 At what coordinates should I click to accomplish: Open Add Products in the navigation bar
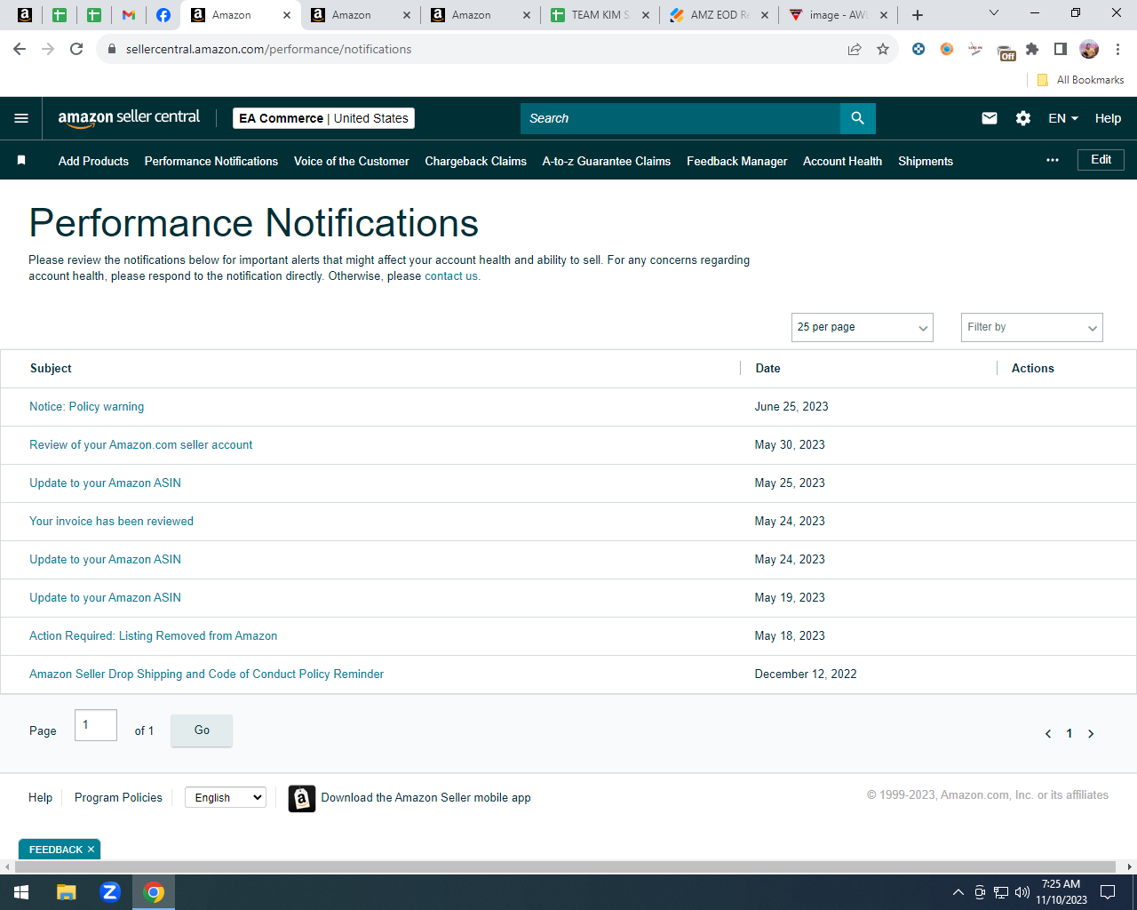pyautogui.click(x=93, y=161)
